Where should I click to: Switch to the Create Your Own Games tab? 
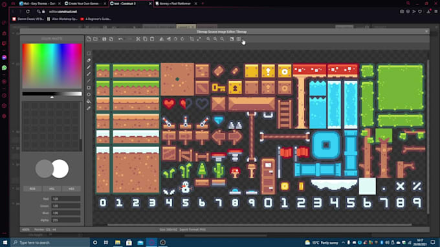85,4
